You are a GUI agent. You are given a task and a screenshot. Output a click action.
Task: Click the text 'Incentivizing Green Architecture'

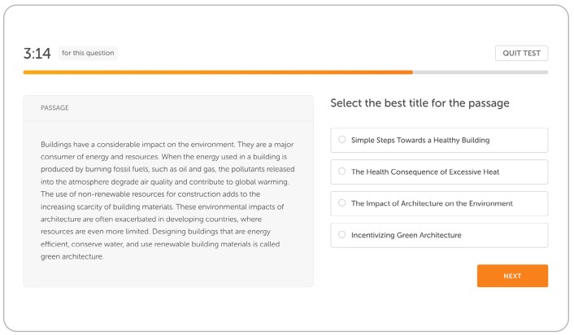coord(407,235)
